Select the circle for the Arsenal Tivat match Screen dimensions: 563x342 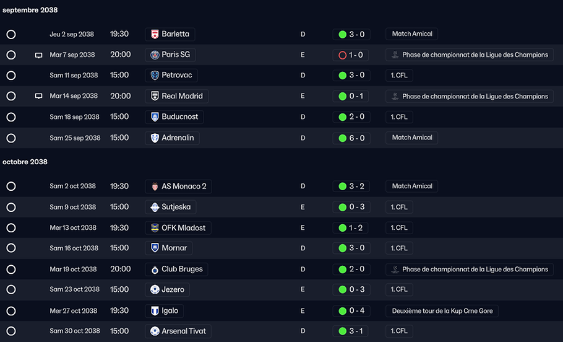coord(11,331)
